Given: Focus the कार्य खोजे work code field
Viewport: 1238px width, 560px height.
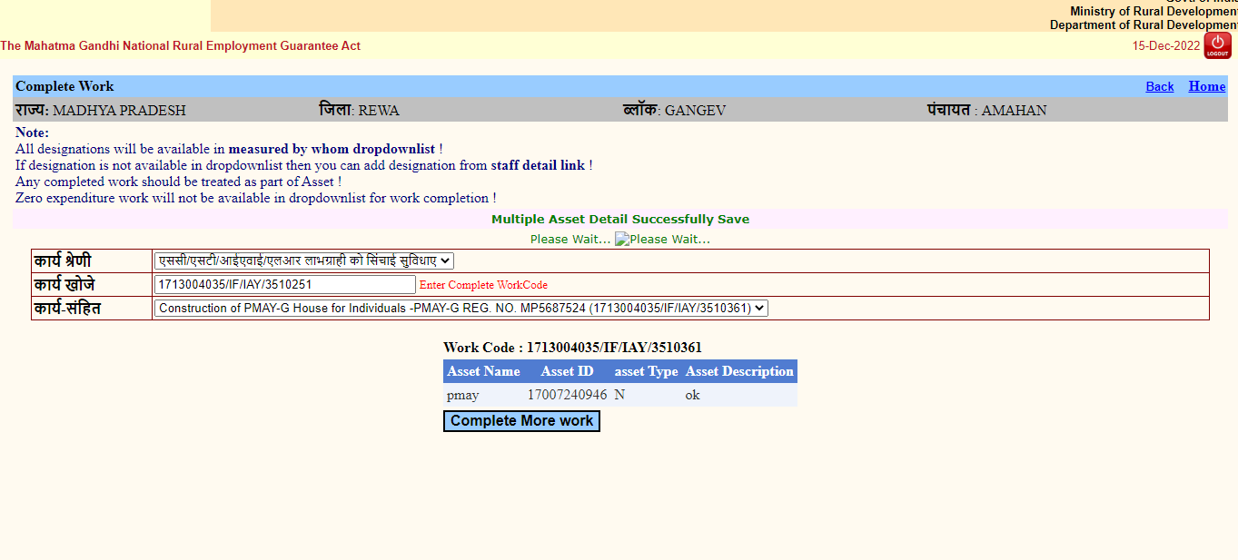Looking at the screenshot, I should tap(284, 284).
